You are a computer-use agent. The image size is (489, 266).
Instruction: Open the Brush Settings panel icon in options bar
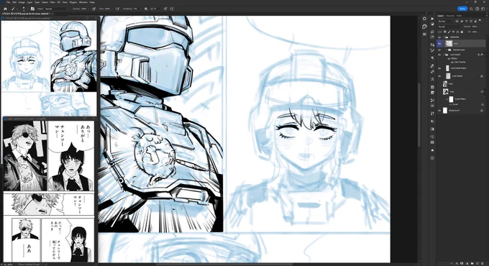click(32, 9)
